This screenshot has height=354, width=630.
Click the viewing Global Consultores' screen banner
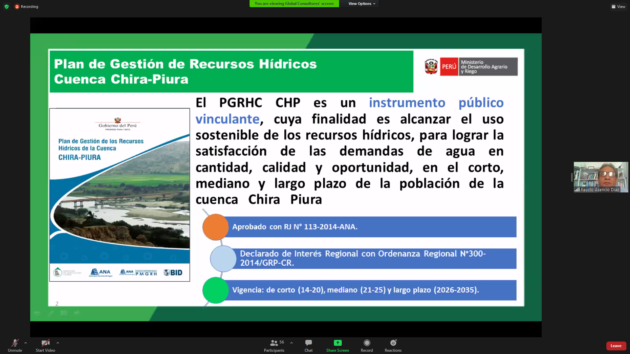[x=294, y=4]
